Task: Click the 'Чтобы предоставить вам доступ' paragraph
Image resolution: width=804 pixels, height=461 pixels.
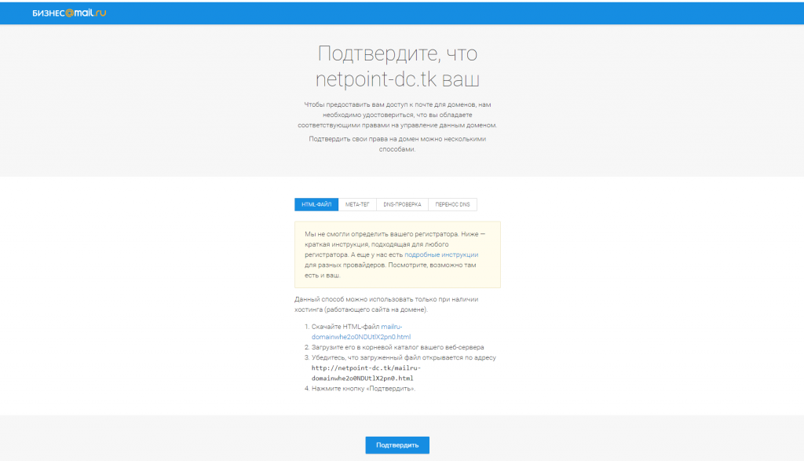Action: 397,115
